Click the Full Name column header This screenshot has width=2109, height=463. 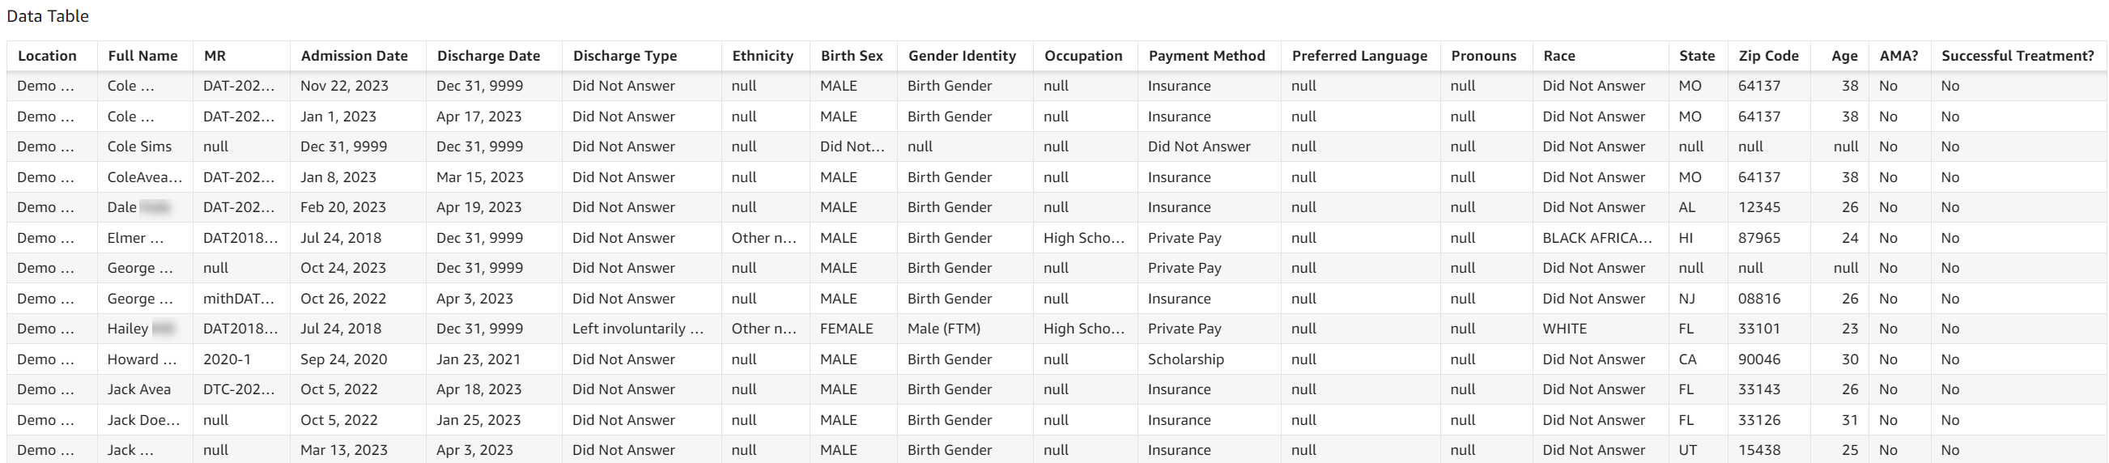pyautogui.click(x=142, y=56)
